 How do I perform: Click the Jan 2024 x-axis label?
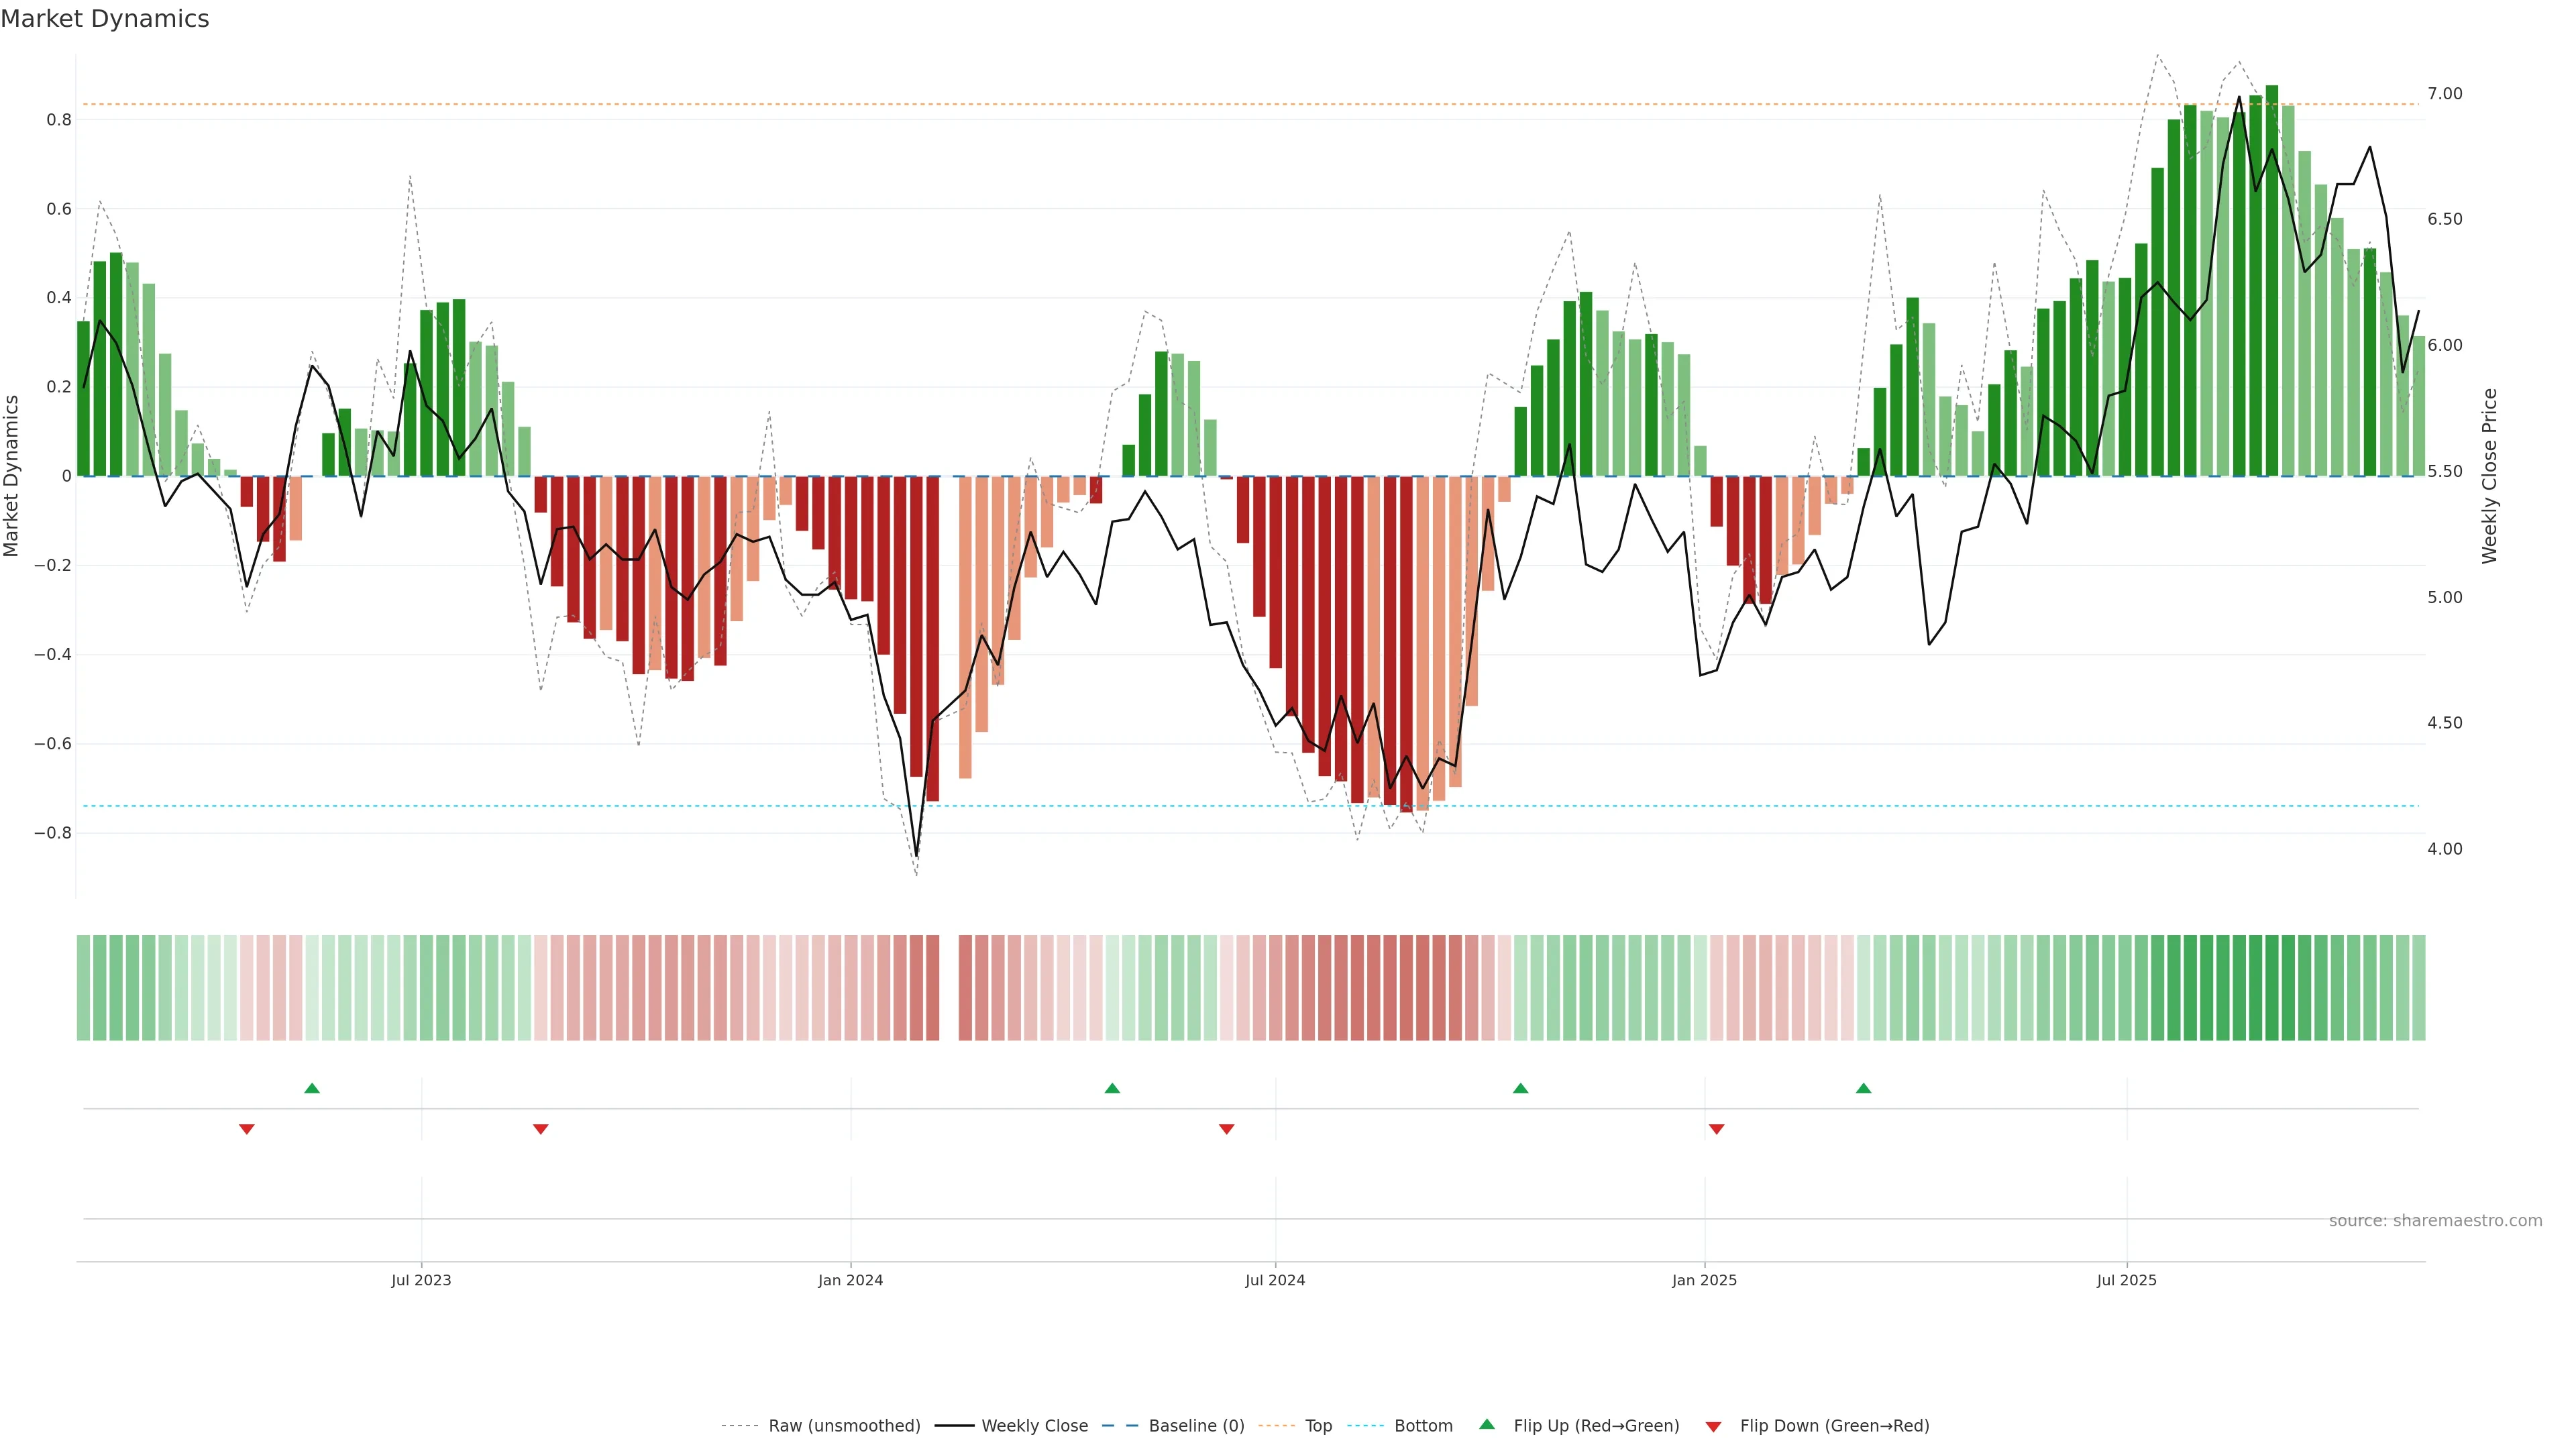(850, 1280)
